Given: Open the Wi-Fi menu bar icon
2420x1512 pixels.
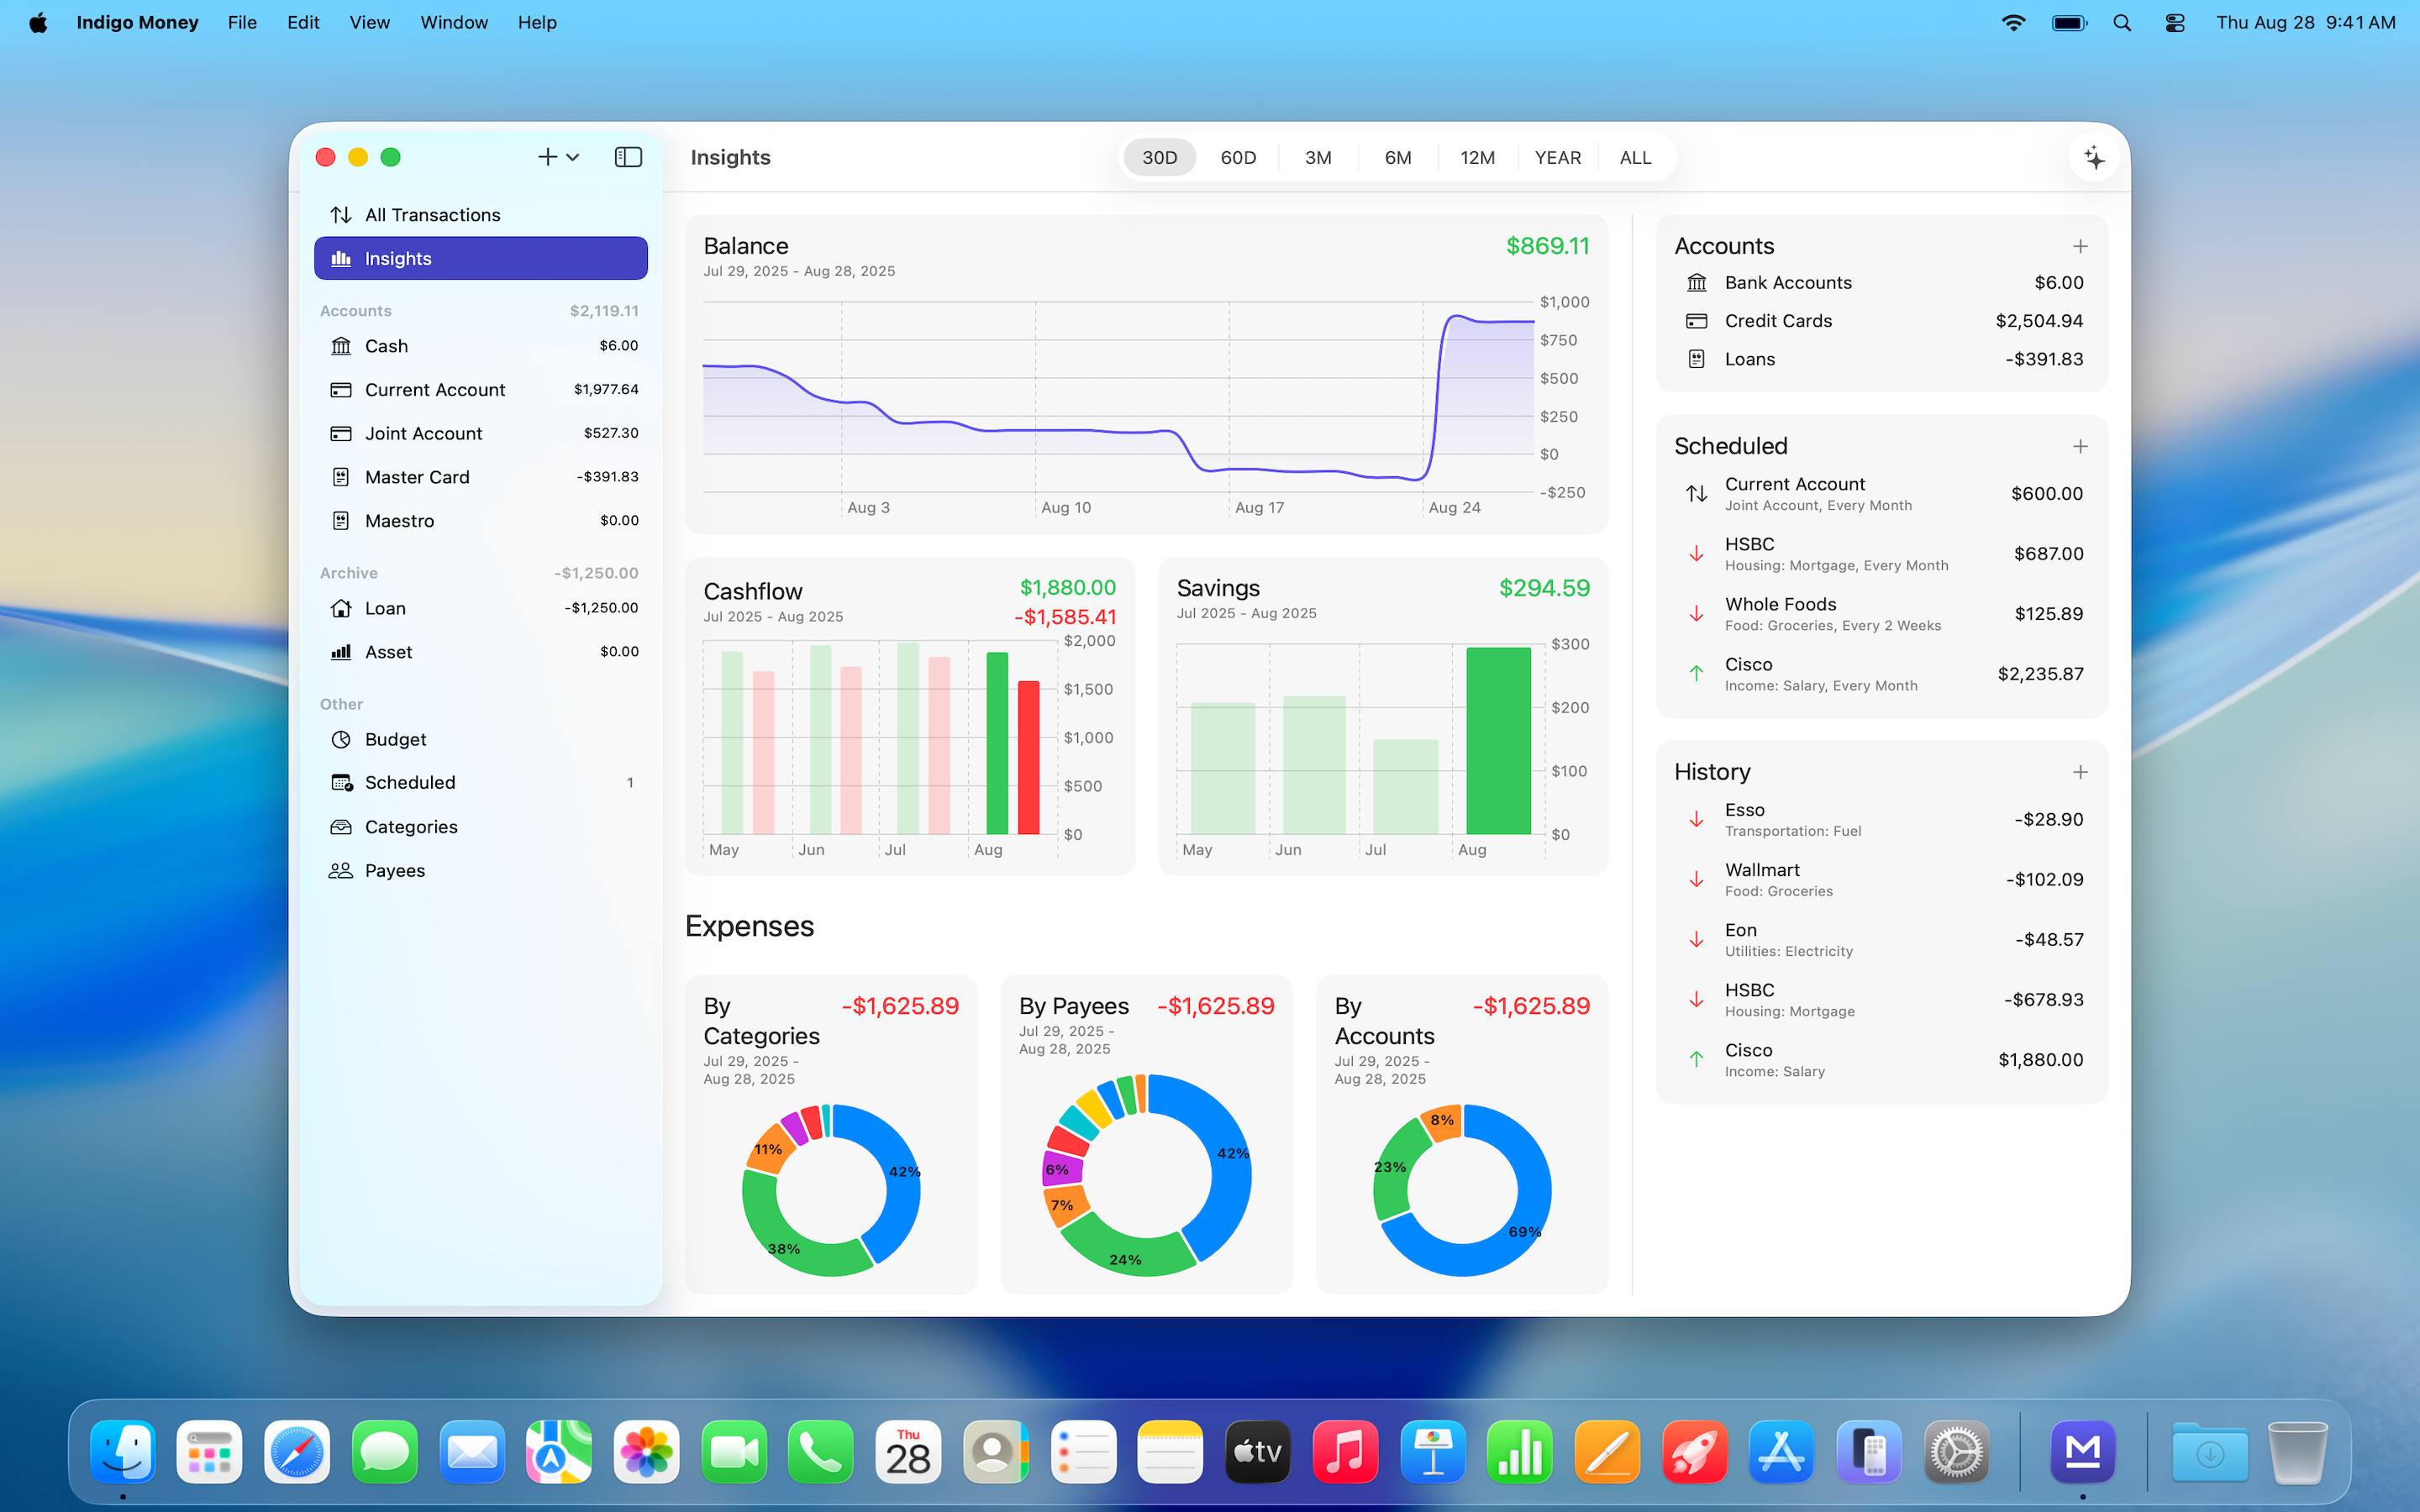Looking at the screenshot, I should tap(2013, 22).
